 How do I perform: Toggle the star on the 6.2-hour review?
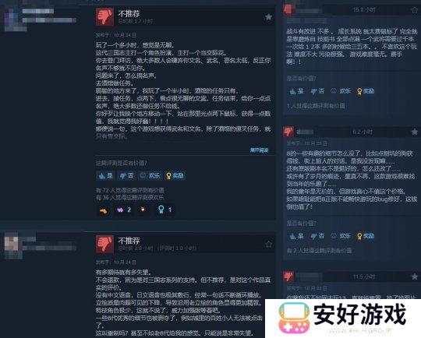415,132
